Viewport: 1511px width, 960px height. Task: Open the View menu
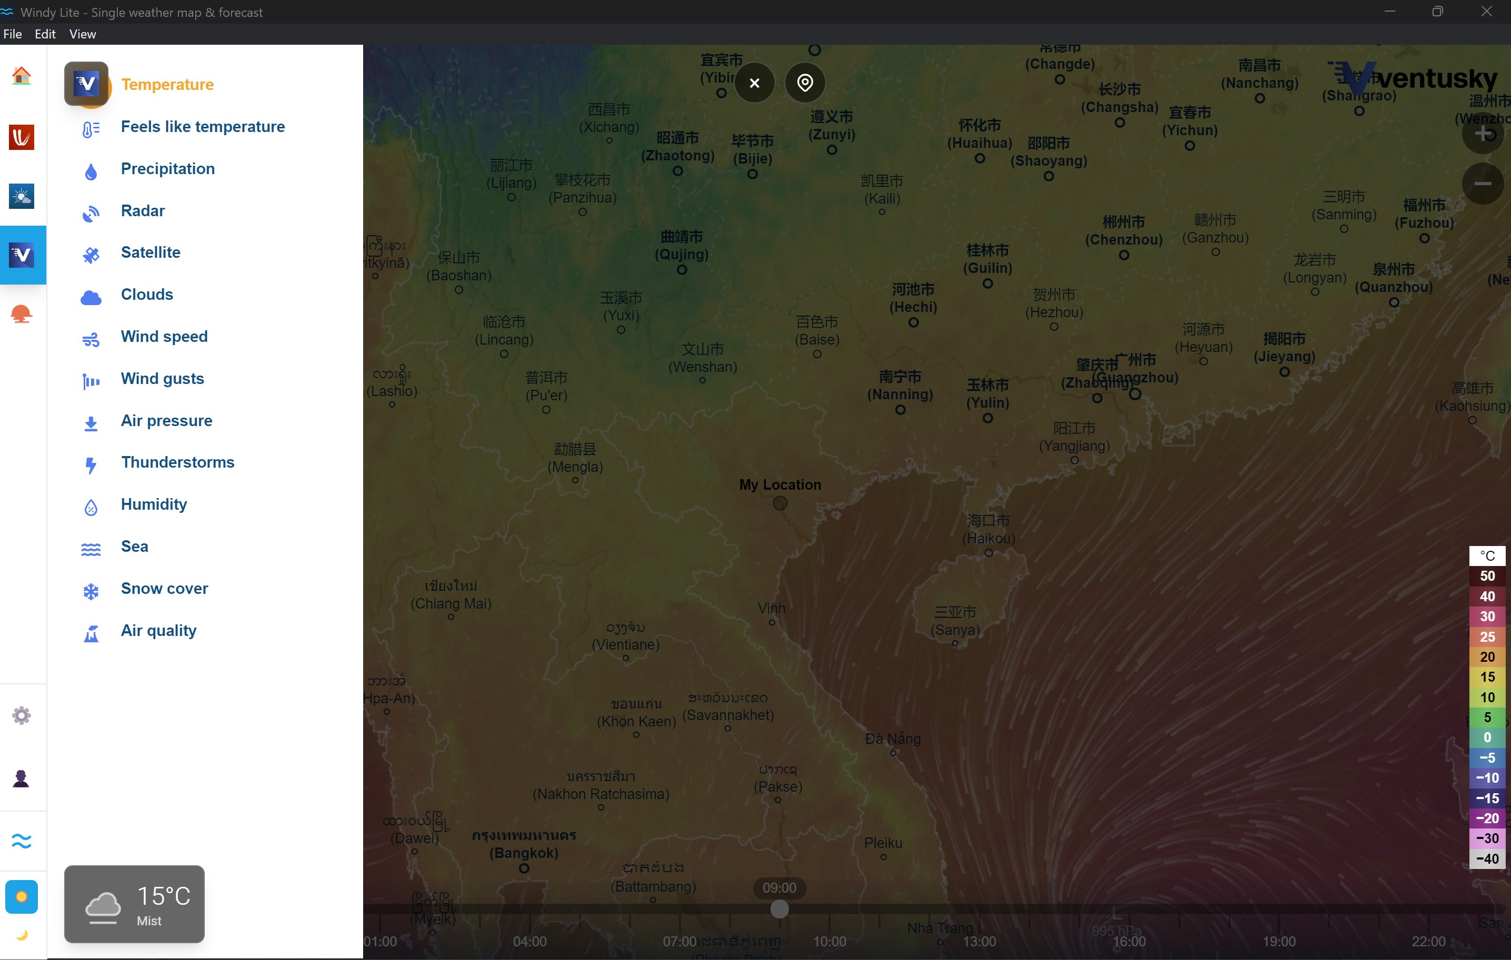(x=82, y=34)
